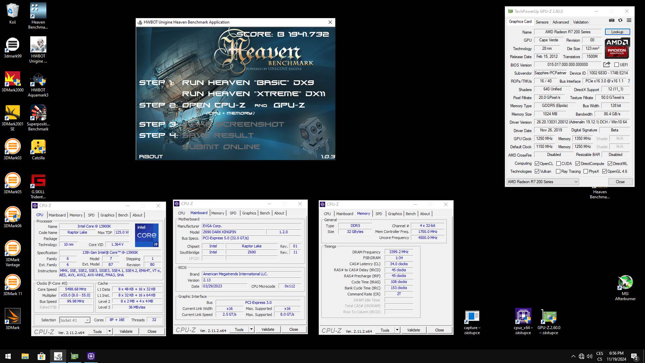This screenshot has width=645, height=363.
Task: Select the Catzilla desktop icon
Action: pyautogui.click(x=38, y=150)
